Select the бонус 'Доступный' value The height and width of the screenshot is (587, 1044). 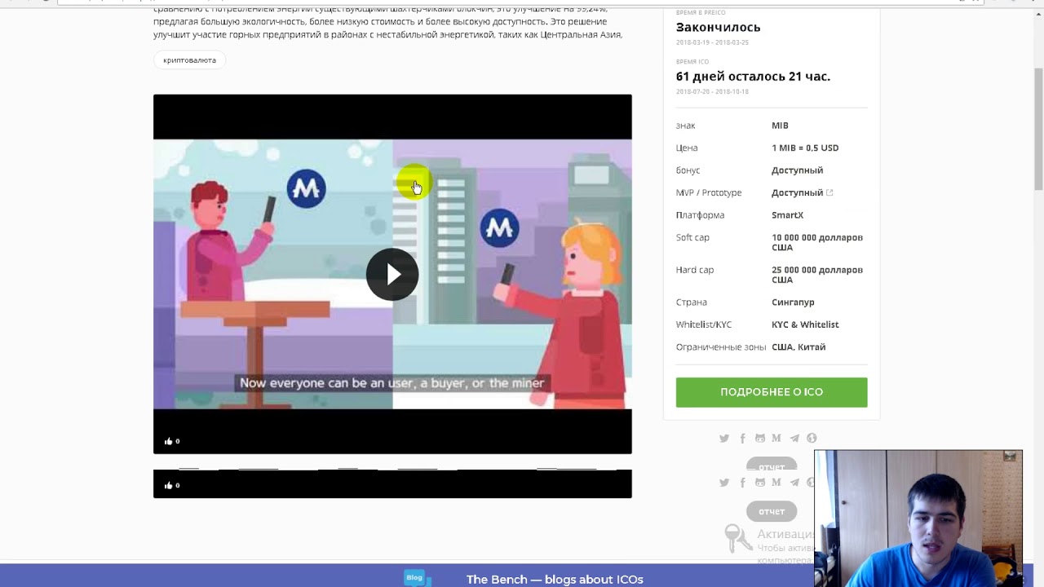(x=797, y=170)
